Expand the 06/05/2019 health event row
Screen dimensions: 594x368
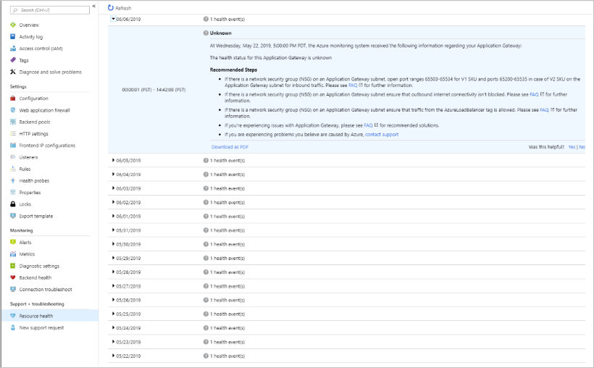click(x=114, y=160)
